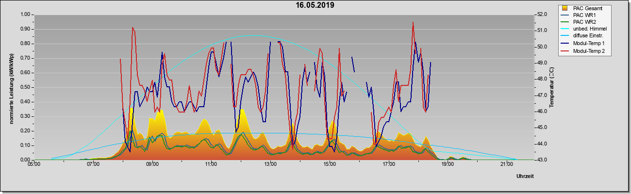Select Modul-Temp 2 in the legend
Image resolution: width=631 pixels, height=194 pixels.
pos(589,51)
